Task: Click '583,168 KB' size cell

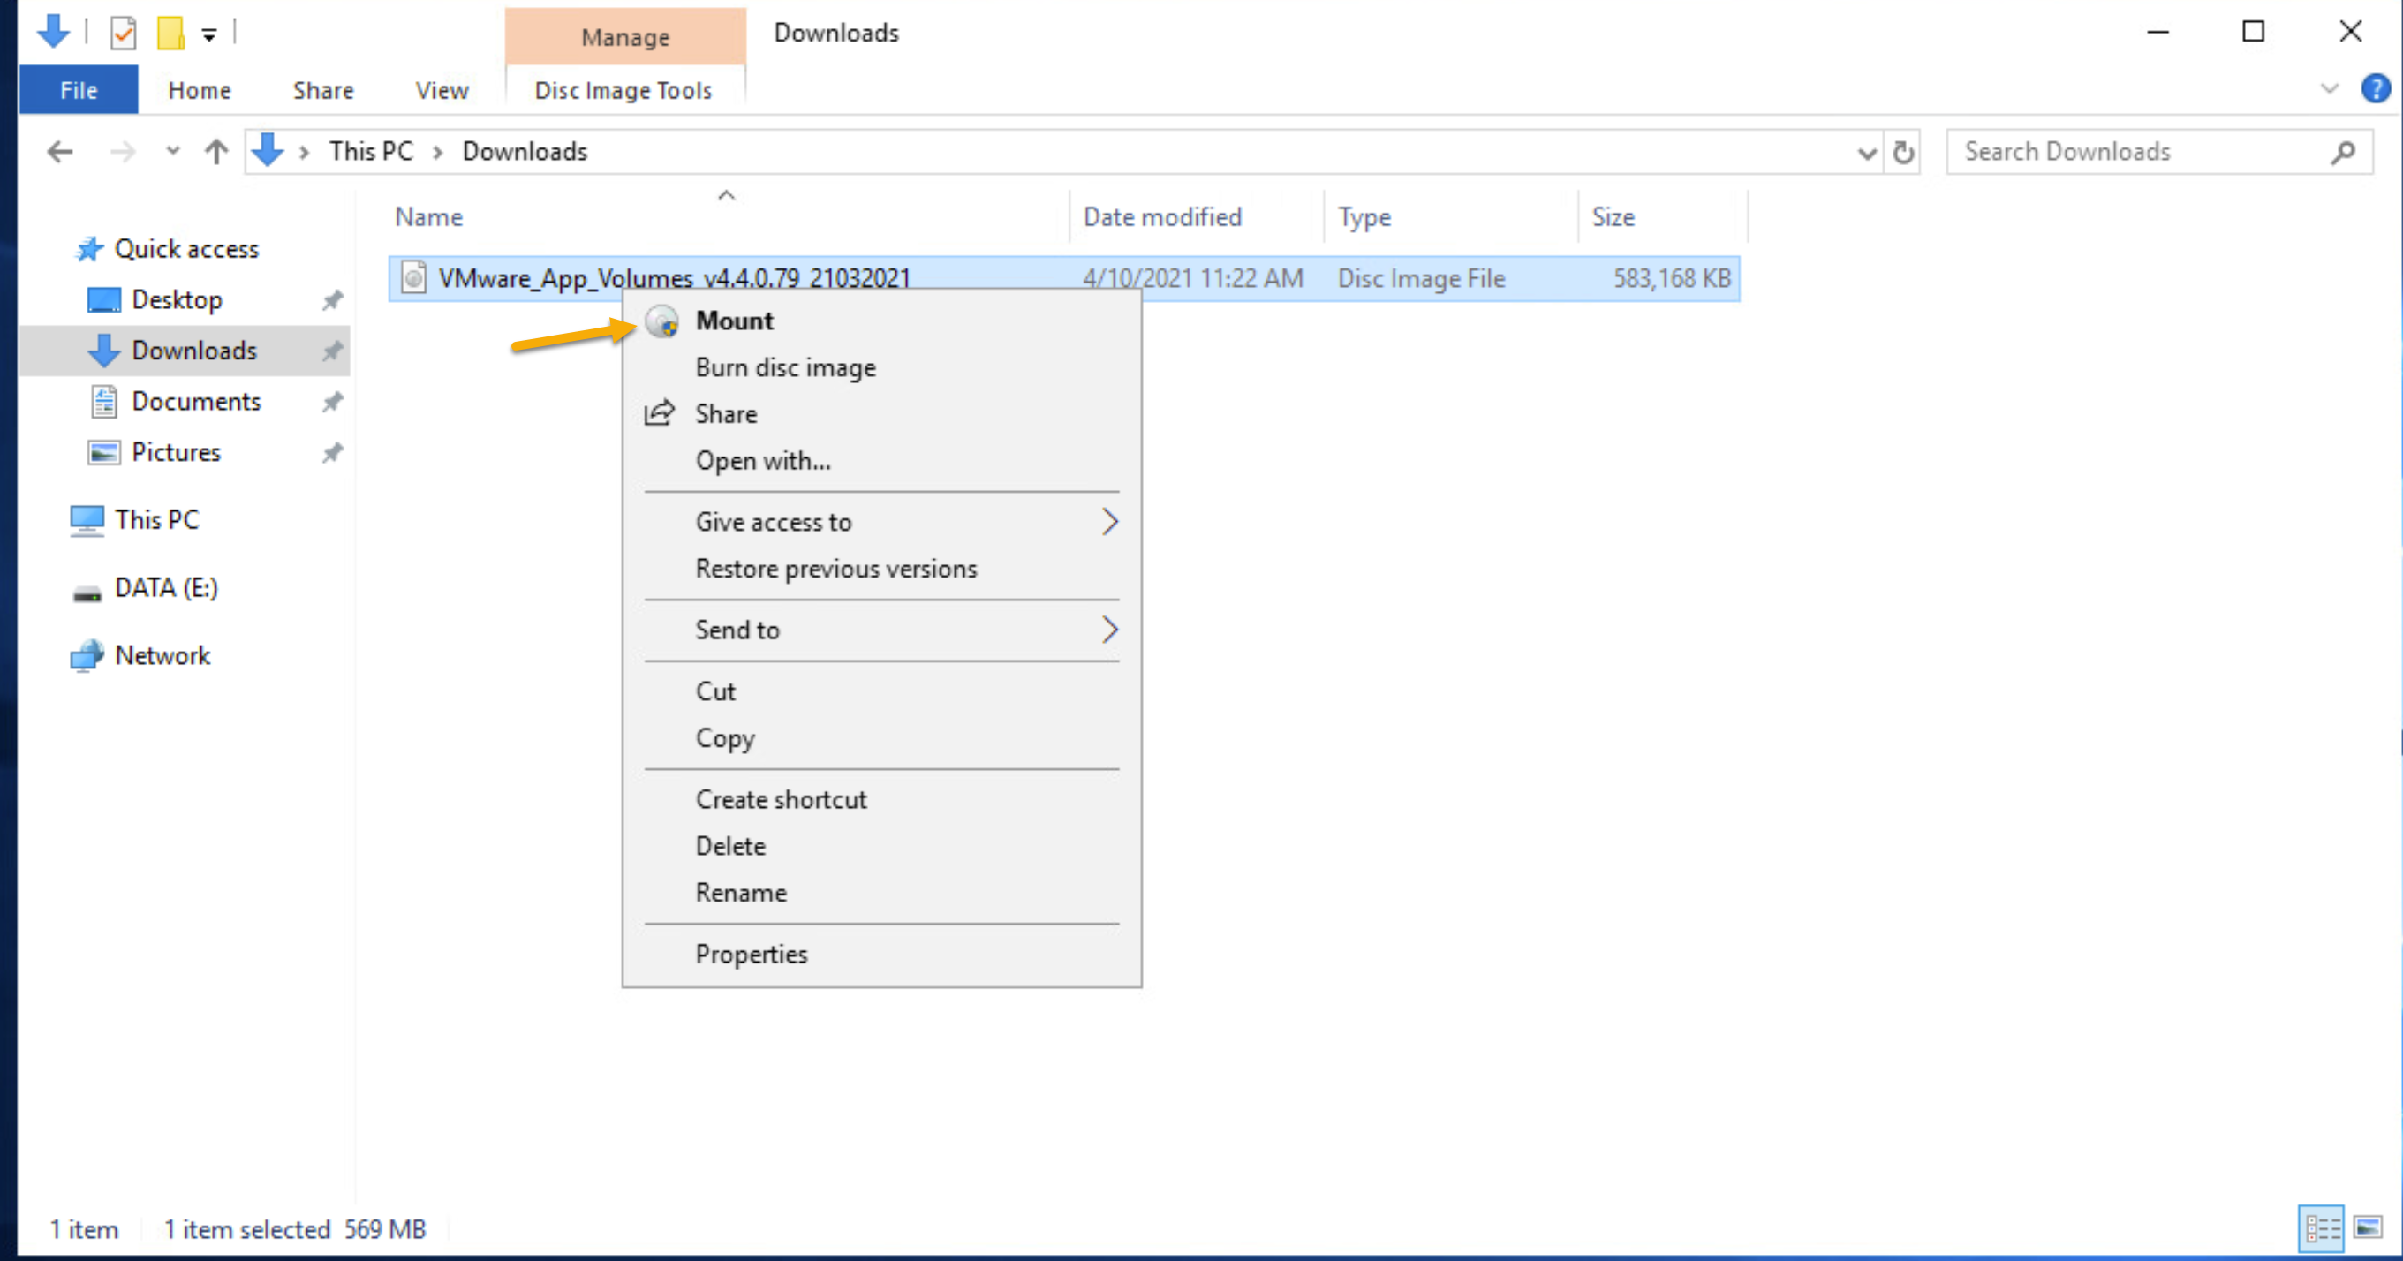Action: pos(1672,278)
